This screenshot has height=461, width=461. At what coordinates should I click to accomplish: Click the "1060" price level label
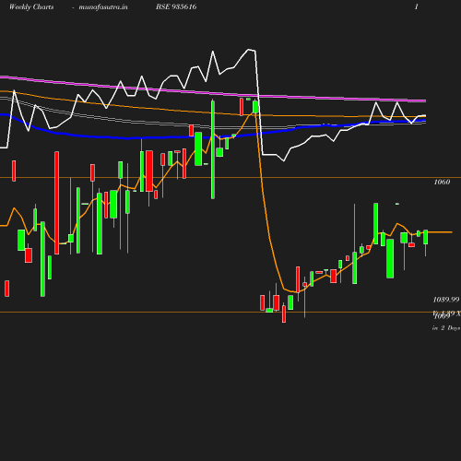click(x=442, y=182)
